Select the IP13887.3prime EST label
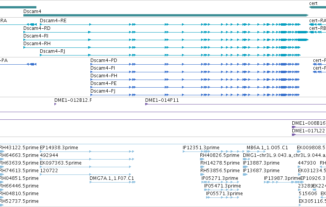The height and width of the screenshot is (207, 326). (261, 163)
